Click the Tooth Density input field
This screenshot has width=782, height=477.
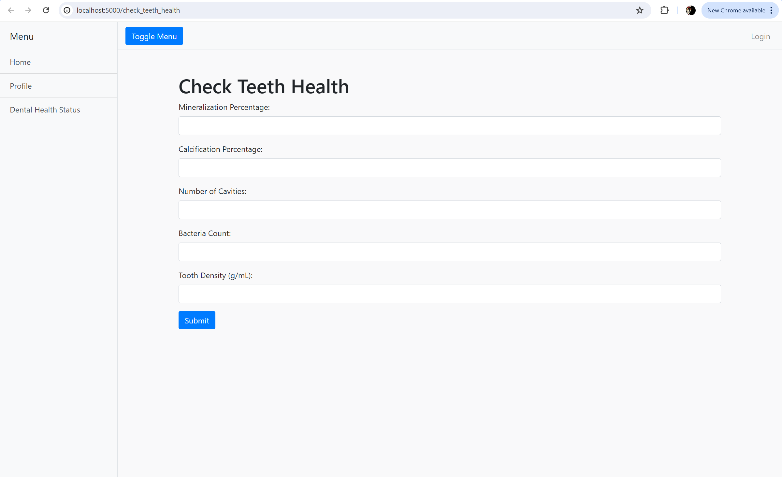pos(449,294)
